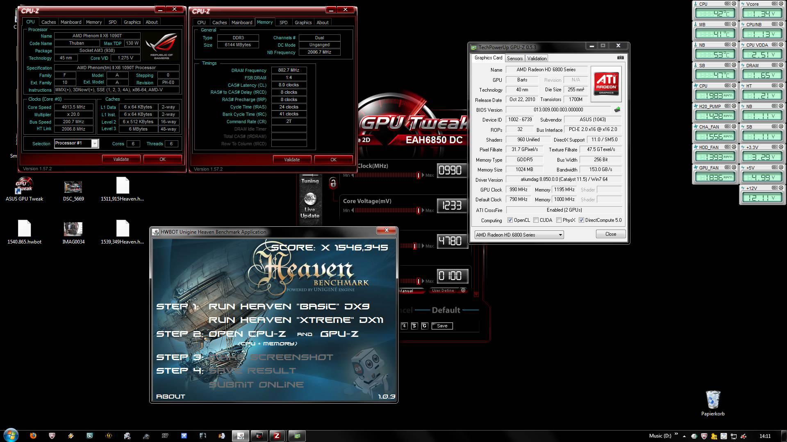Screen dimensions: 787x442
Task: Click Validate in the left CPU-Z window
Action: coord(121,159)
